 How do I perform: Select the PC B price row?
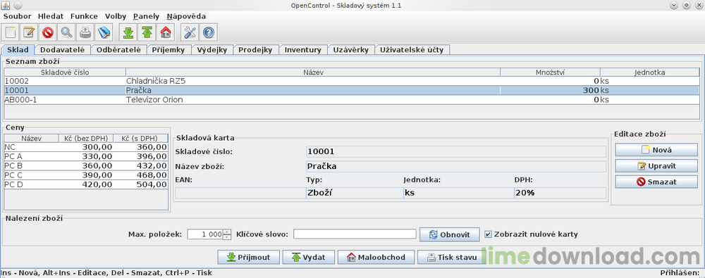(x=86, y=165)
